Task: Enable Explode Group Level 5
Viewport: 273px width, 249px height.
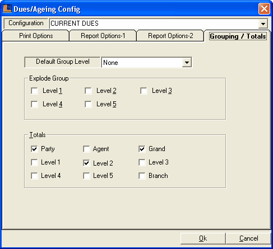Action: pos(88,104)
